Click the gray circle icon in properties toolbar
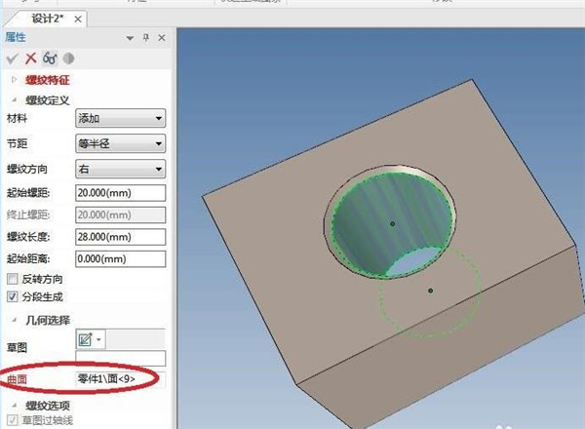This screenshot has width=585, height=429. click(66, 58)
